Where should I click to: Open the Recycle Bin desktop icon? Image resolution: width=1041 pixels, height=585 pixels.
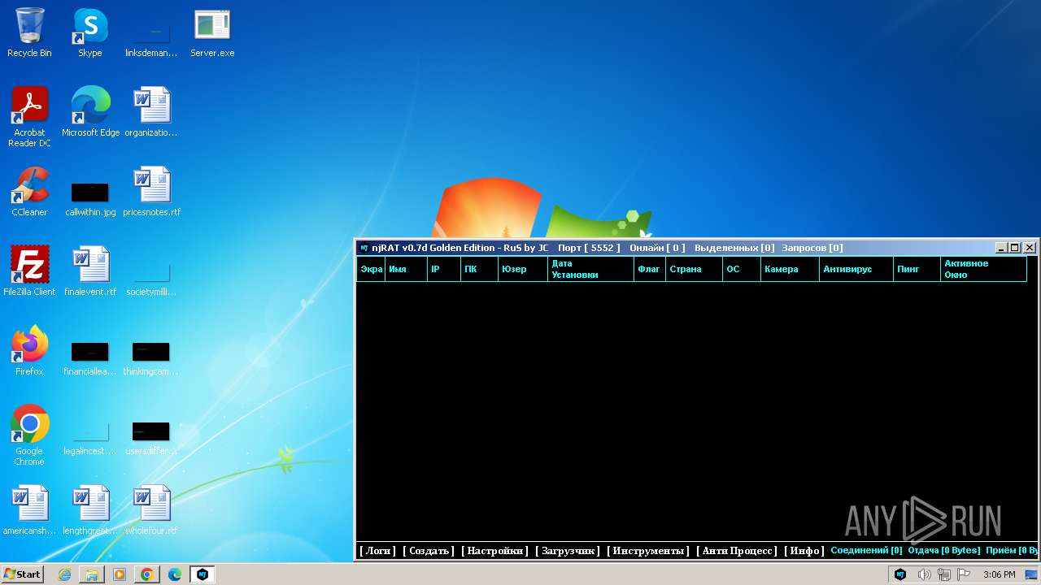(x=29, y=33)
